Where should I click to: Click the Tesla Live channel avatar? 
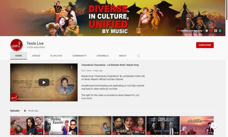pos(16,45)
